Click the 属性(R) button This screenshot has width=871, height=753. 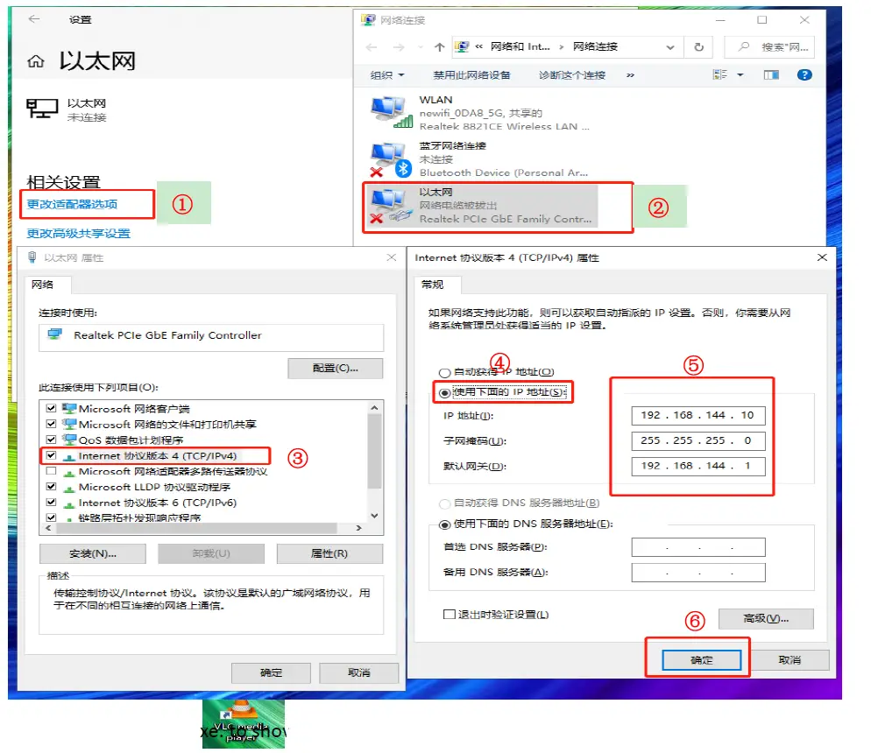329,553
